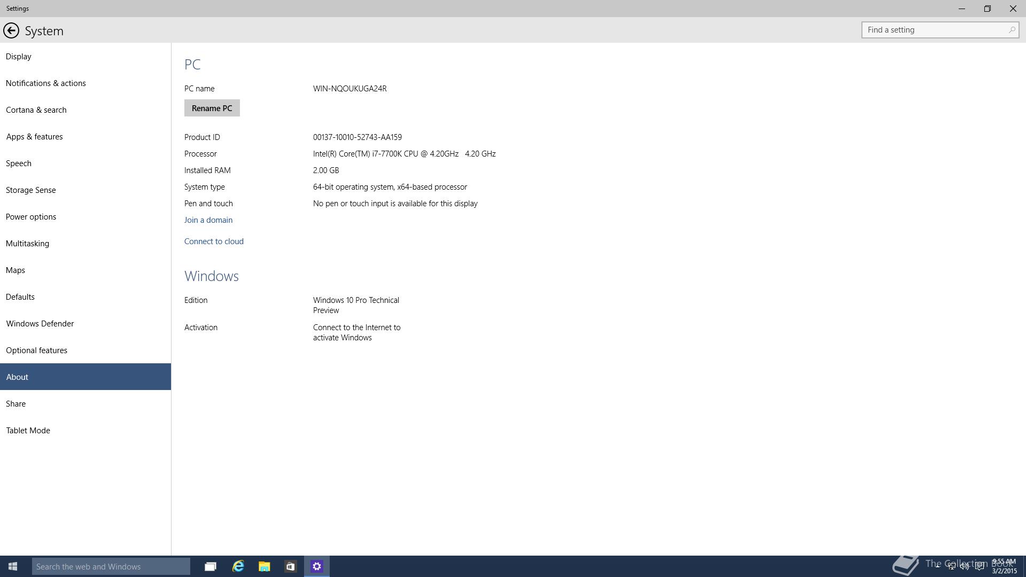Select Multitasking in the sidebar

pyautogui.click(x=85, y=243)
